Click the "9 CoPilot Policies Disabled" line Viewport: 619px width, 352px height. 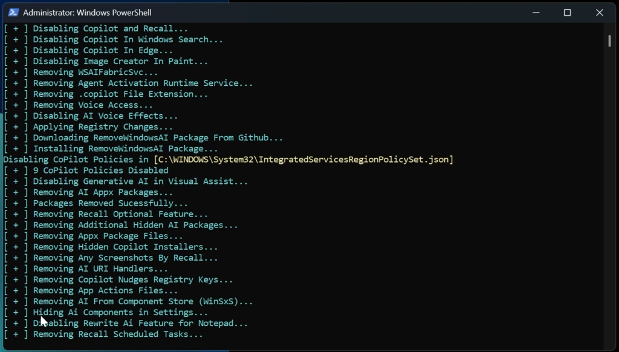[x=100, y=171]
